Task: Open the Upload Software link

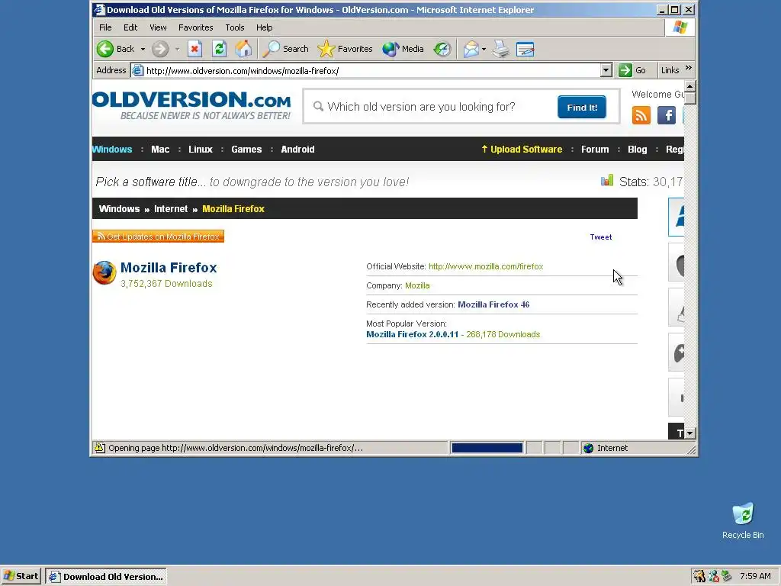Action: click(522, 149)
